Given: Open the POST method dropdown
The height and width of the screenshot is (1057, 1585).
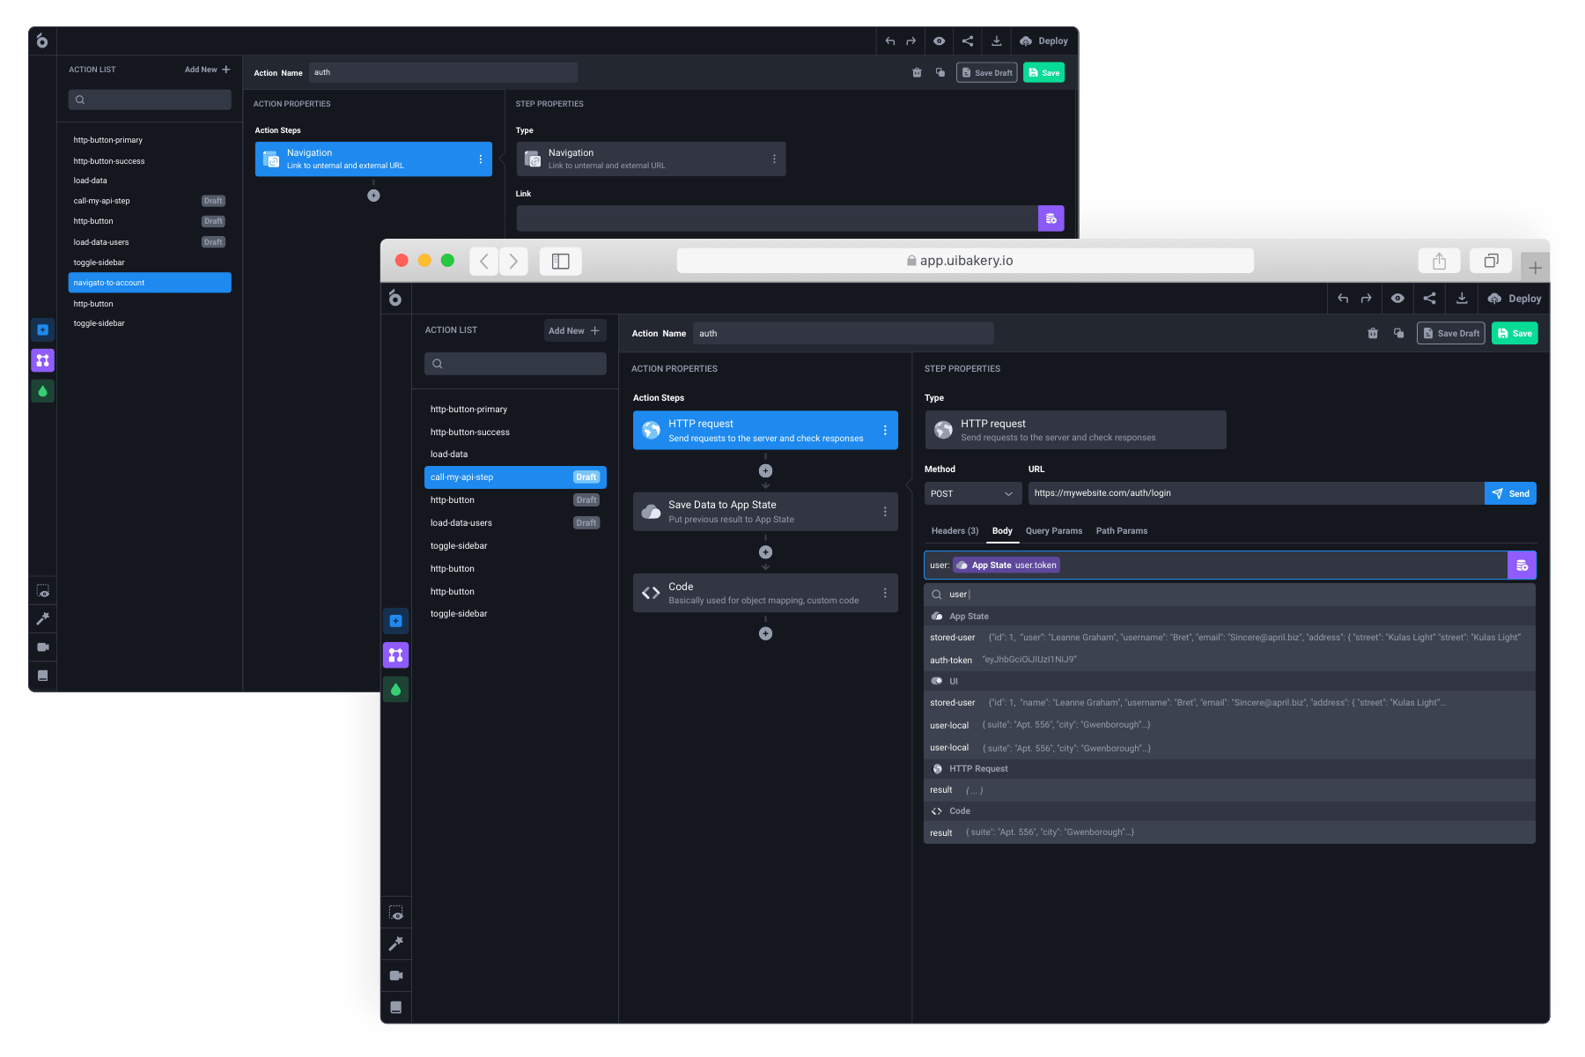Looking at the screenshot, I should click(972, 493).
